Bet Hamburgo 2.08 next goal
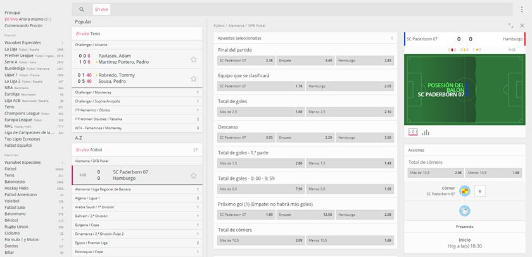532x257 pixels. (365, 215)
